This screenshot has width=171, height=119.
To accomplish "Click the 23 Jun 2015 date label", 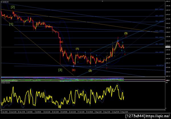I will (x=4, y=112).
